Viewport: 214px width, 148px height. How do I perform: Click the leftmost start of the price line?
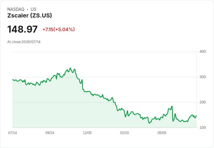13,80
